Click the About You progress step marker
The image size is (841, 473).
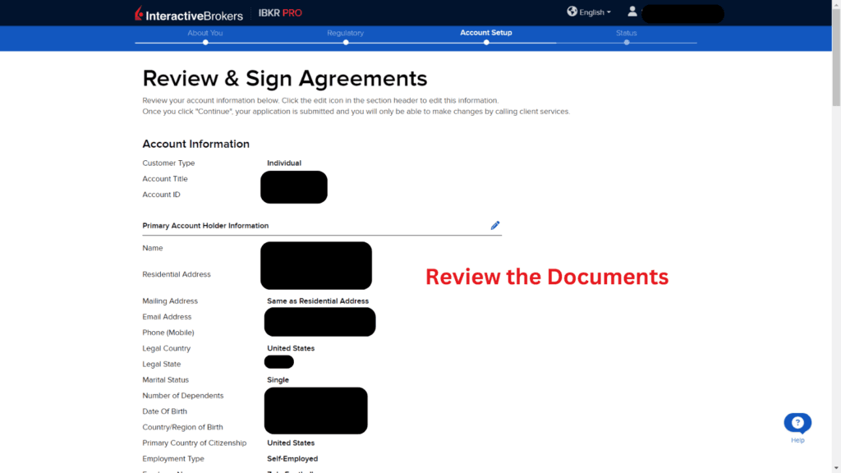205,42
